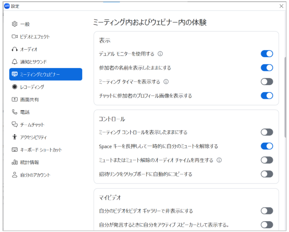
Task: Click label 参加者の名前を表示したままにする
Action: pos(135,68)
